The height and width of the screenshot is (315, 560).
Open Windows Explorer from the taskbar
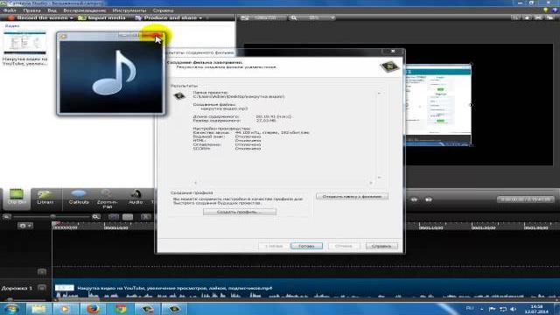click(x=38, y=309)
